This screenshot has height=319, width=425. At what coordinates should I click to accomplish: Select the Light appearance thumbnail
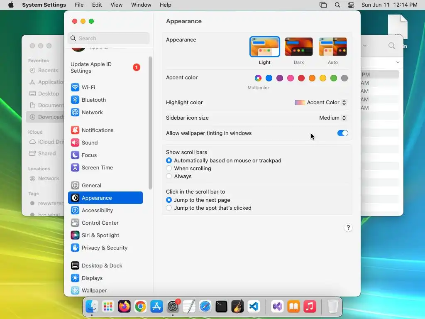[x=264, y=47]
